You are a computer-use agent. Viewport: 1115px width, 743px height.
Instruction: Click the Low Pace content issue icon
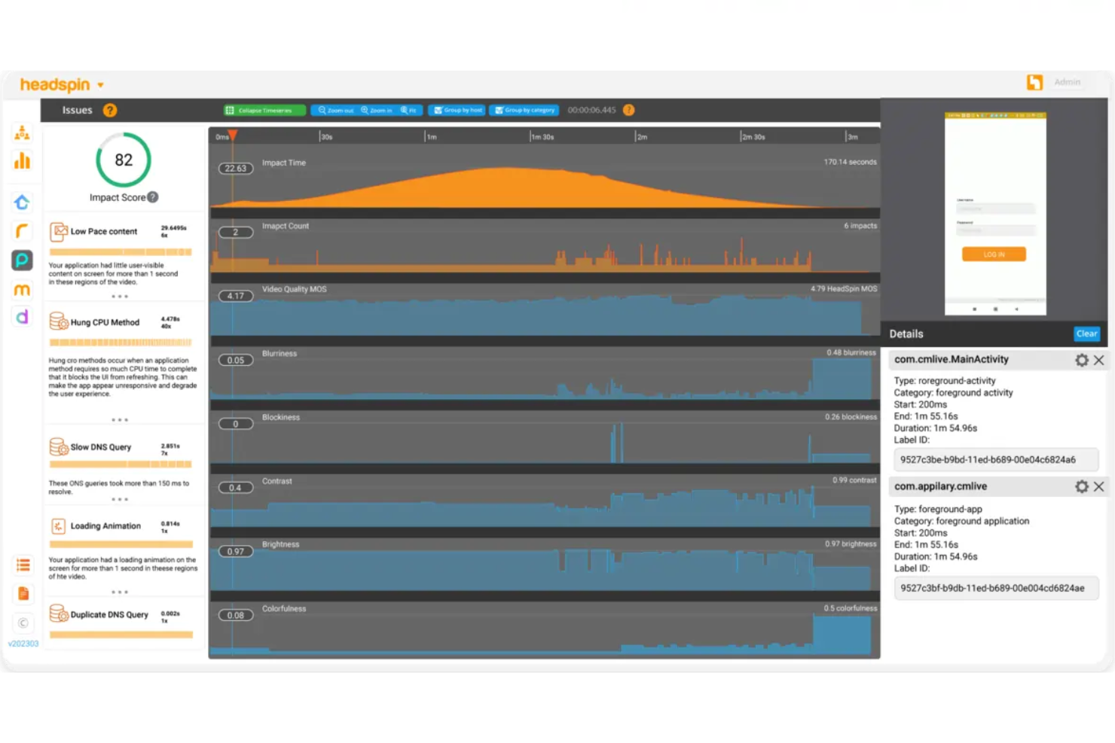[59, 231]
